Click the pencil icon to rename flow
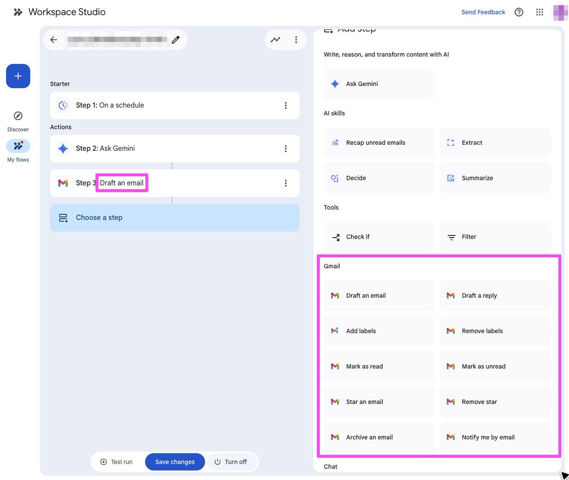 tap(176, 40)
